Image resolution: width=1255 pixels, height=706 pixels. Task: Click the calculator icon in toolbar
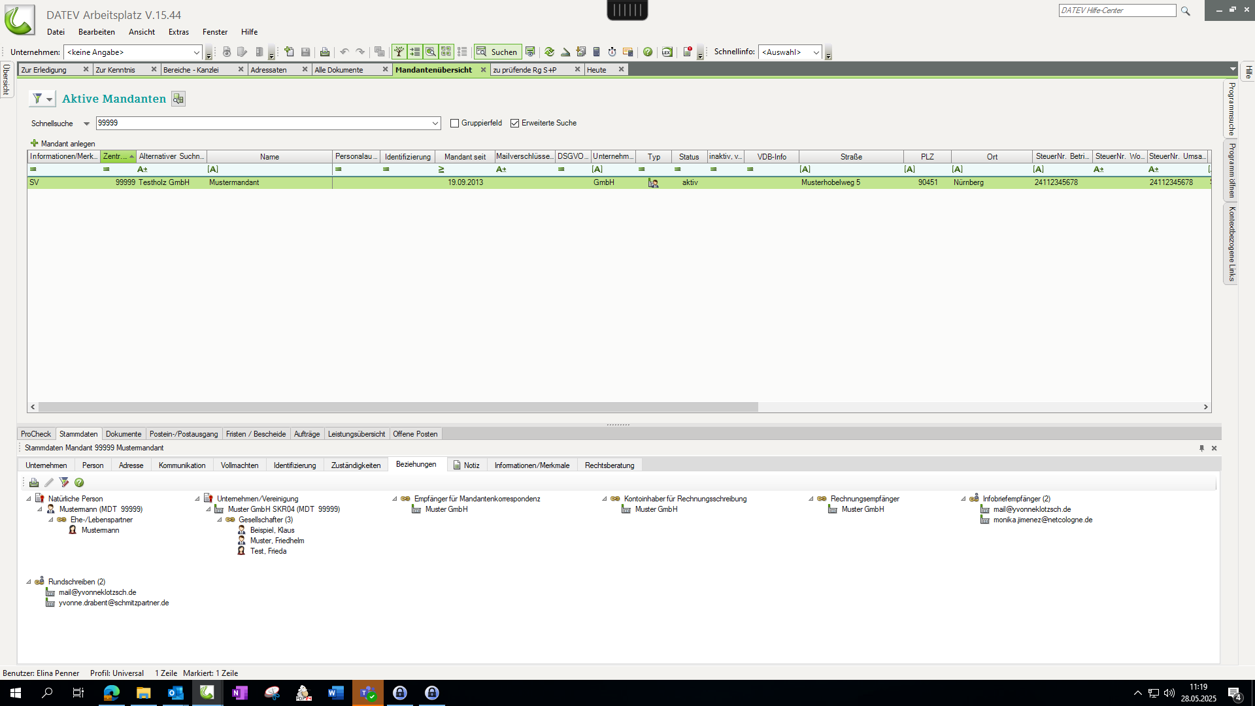coord(596,52)
